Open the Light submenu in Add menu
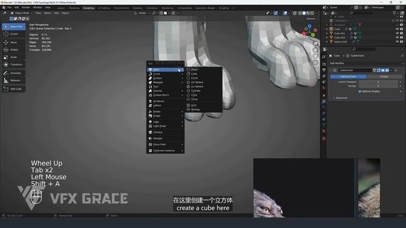 point(166,122)
